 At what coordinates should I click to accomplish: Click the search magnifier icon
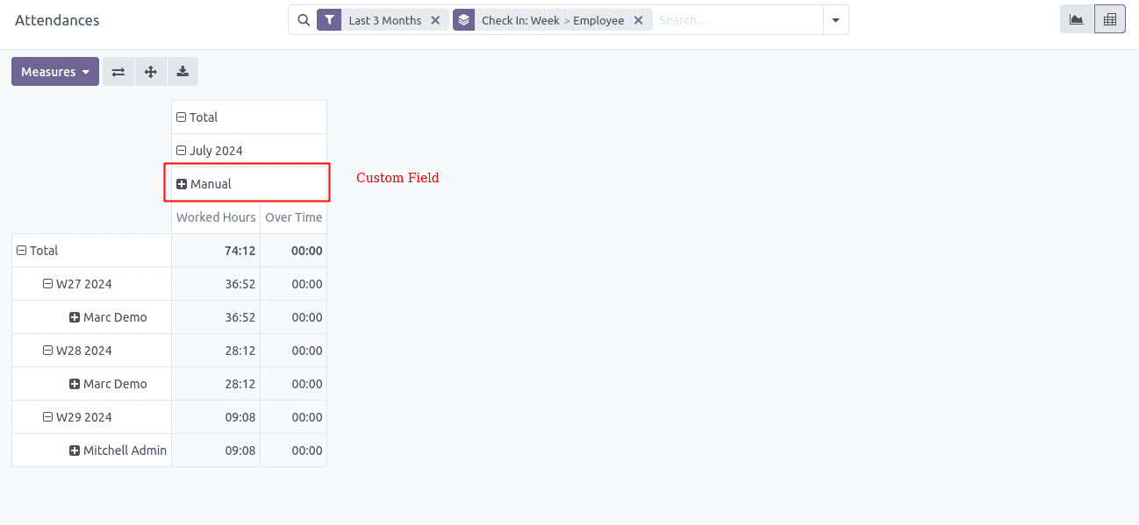[303, 20]
